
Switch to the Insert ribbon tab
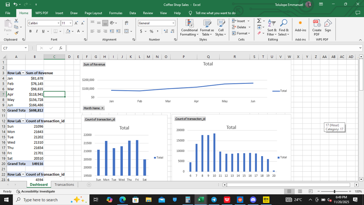[x=59, y=13]
